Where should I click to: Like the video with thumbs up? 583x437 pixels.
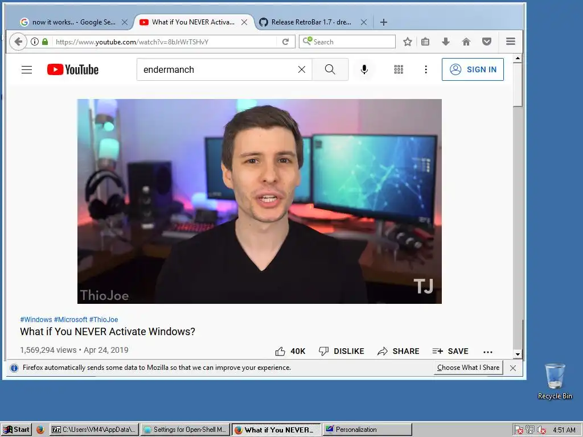pos(290,351)
